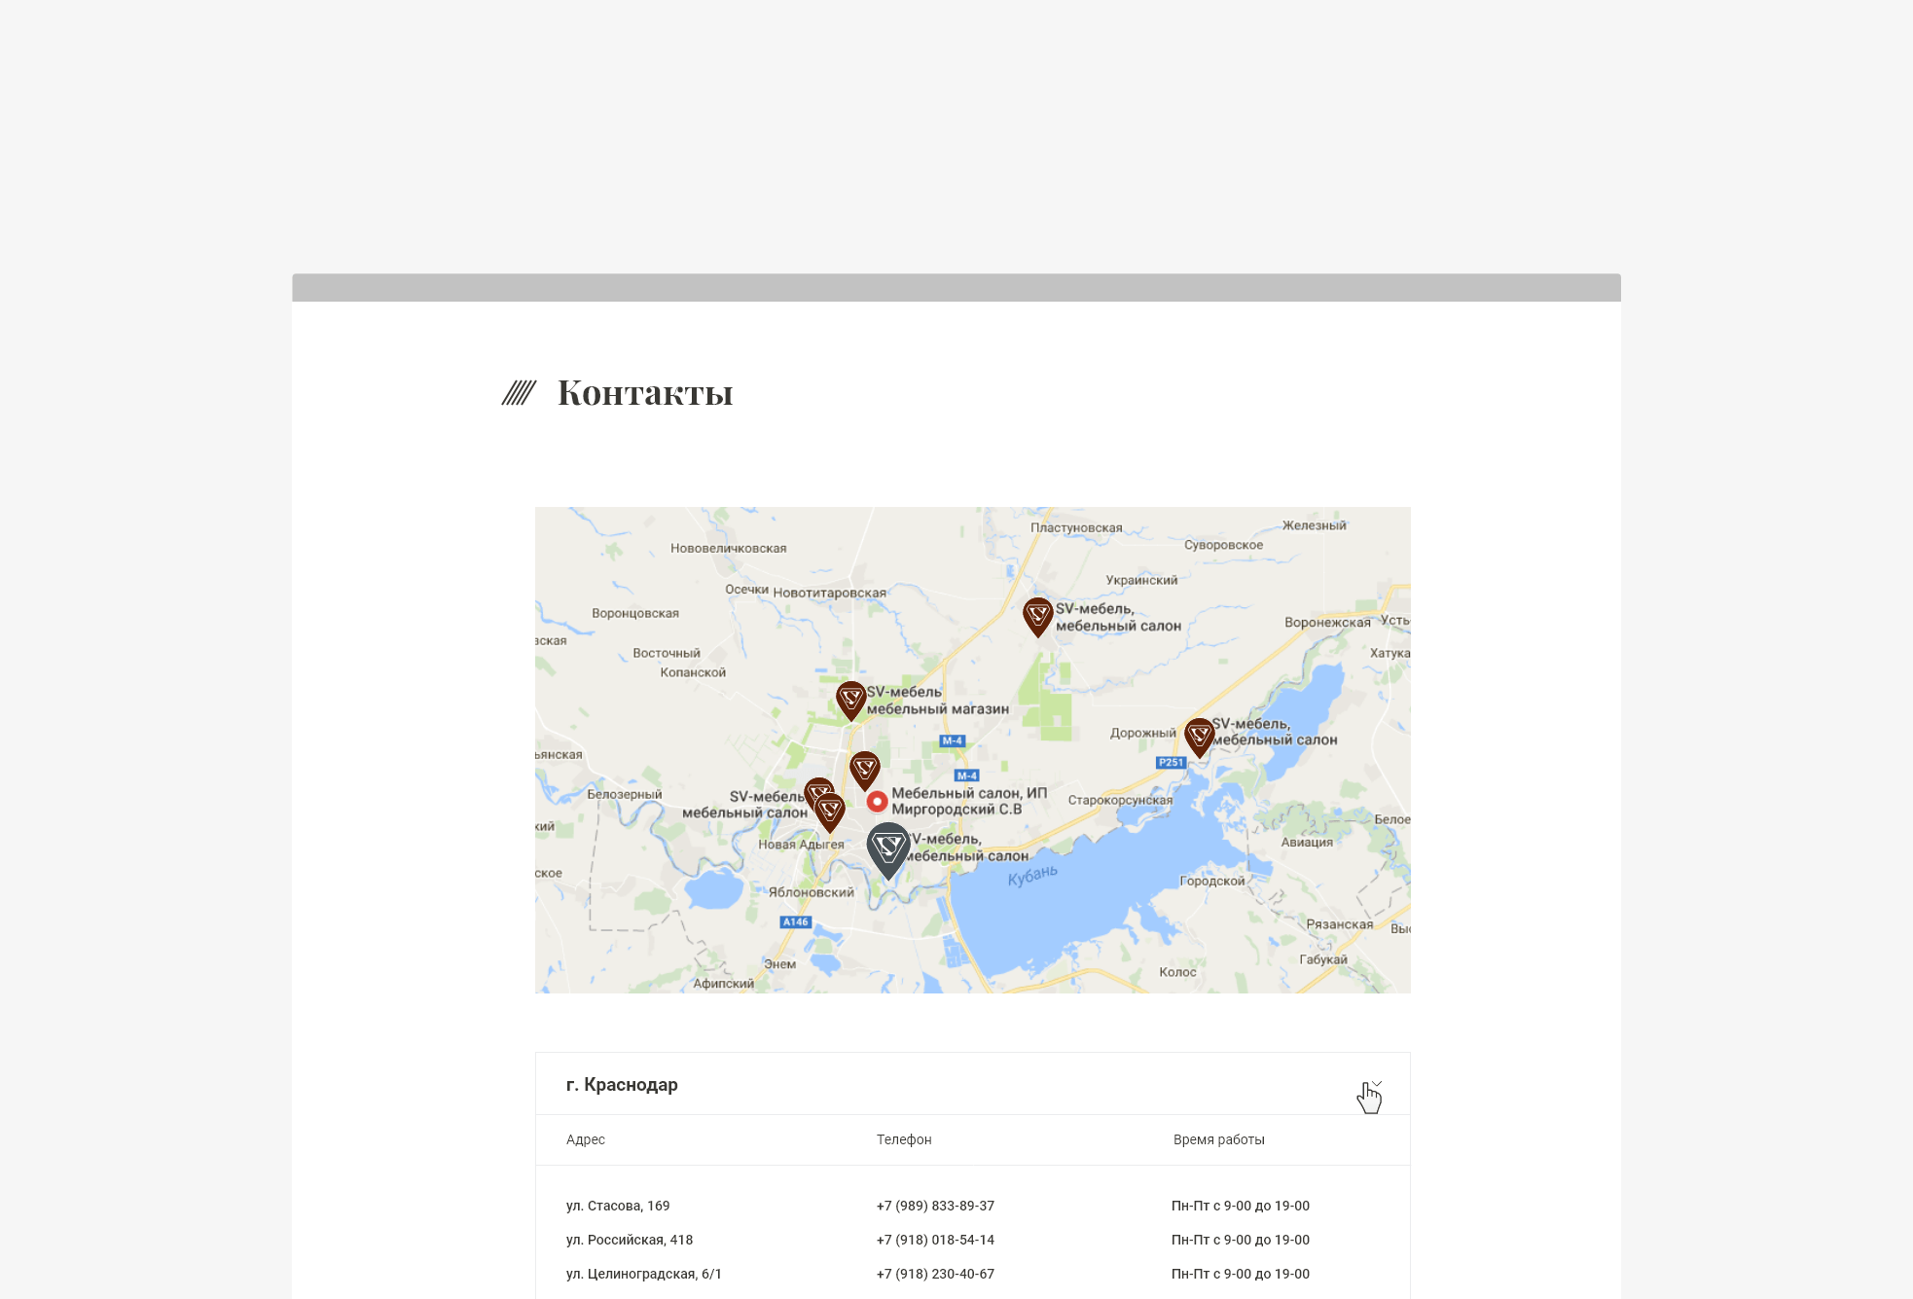This screenshot has height=1299, width=1913.
Task: Click SV-мебель мебельный магазин map marker
Action: point(851,701)
